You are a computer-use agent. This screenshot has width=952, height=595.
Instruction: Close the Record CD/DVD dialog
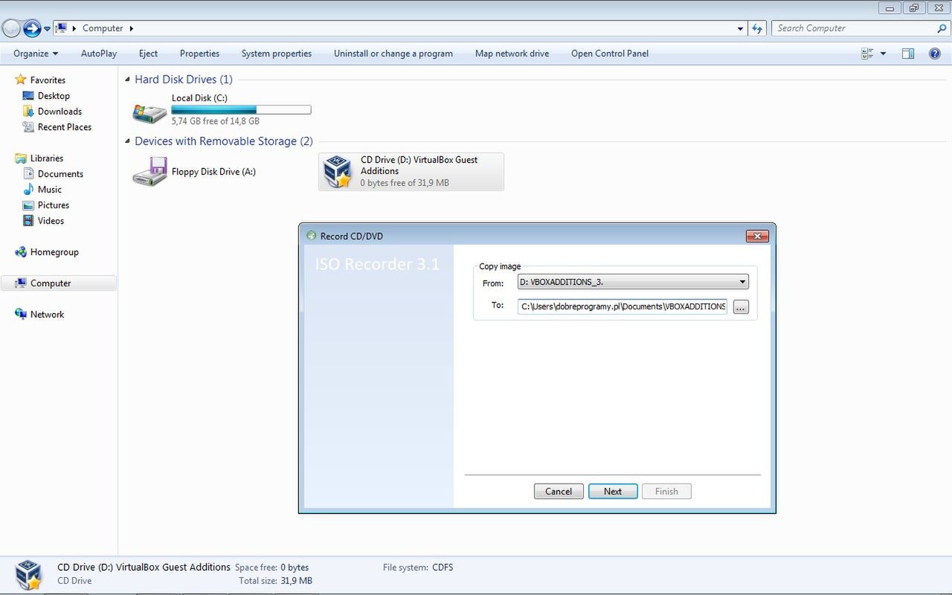coord(757,237)
